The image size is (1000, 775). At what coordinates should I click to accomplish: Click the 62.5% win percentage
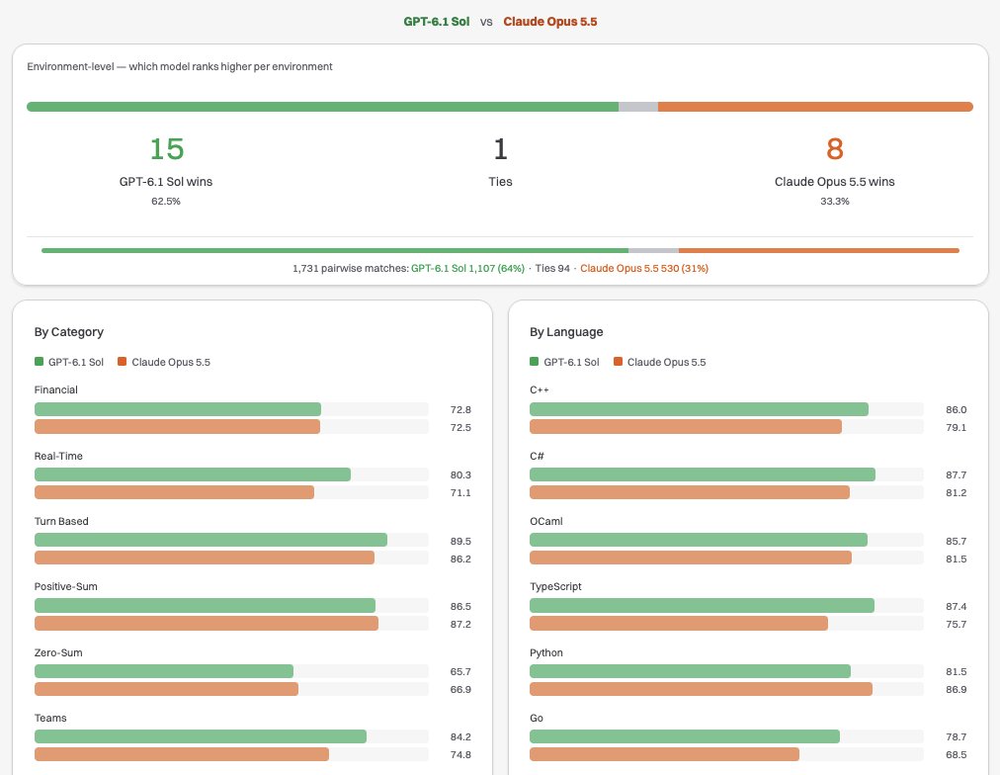[166, 201]
